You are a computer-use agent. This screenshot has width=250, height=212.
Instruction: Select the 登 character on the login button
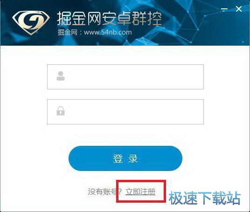coord(118,158)
